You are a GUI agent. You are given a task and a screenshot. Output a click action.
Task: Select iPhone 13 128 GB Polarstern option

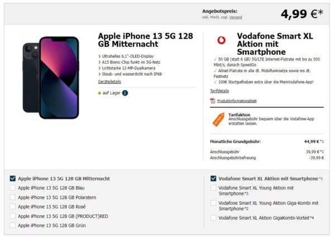13,197
